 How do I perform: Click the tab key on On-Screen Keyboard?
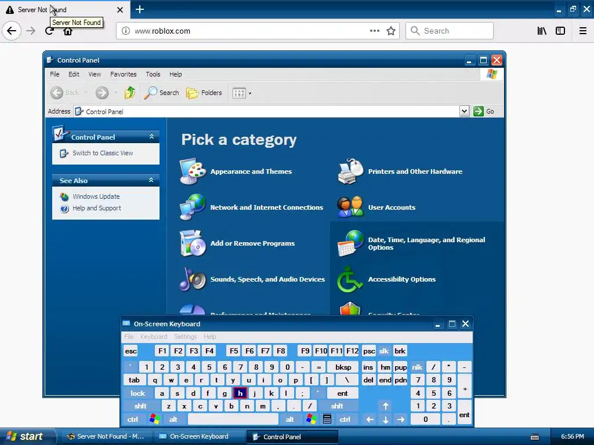tap(134, 380)
